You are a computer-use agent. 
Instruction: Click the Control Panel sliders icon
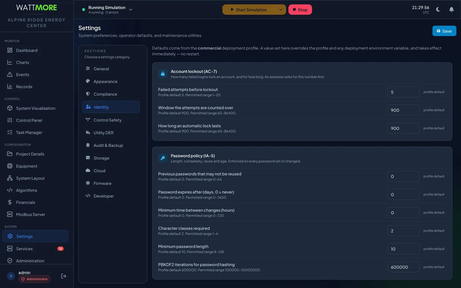click(10, 120)
